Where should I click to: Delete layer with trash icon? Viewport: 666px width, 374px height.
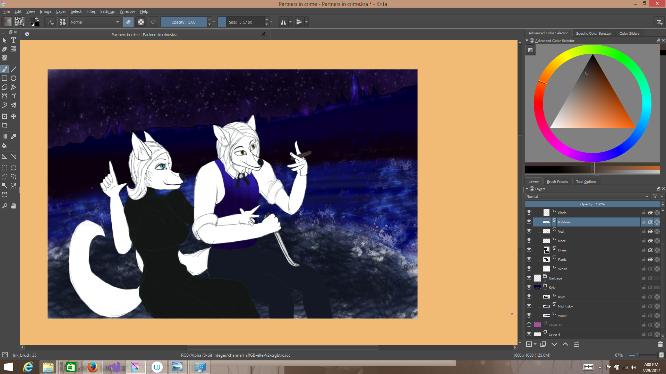tap(660, 344)
